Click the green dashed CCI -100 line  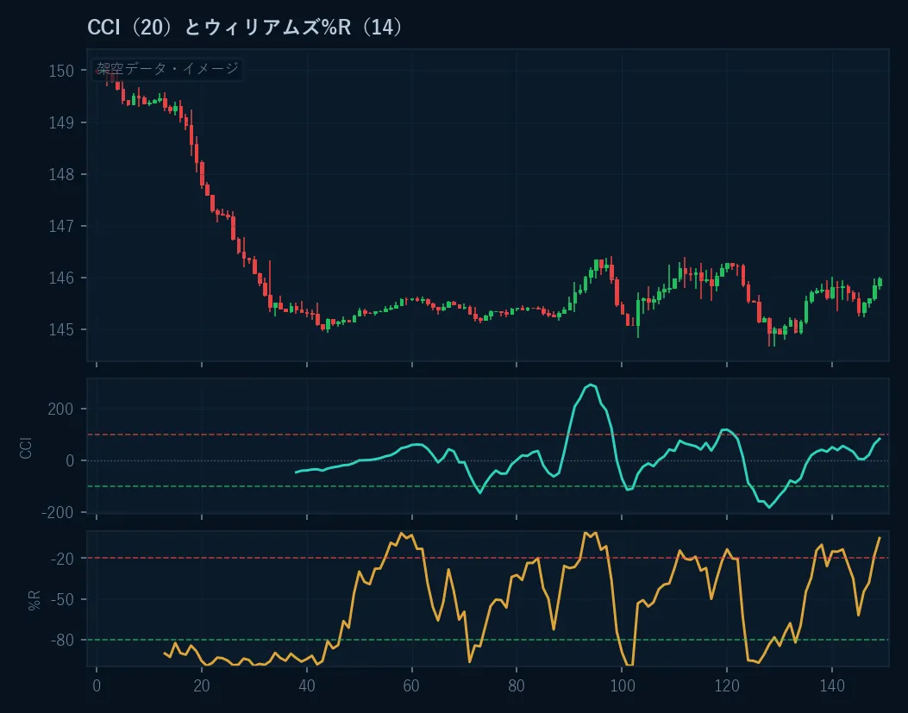tap(488, 486)
